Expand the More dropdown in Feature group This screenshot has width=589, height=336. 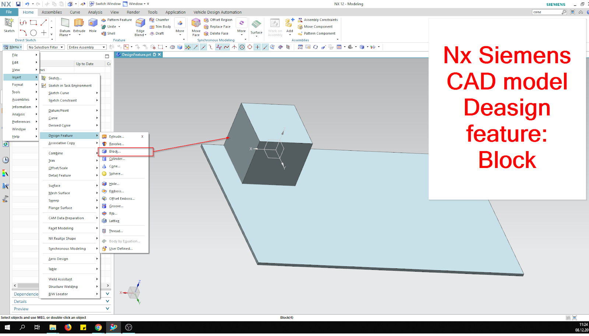[x=180, y=27]
